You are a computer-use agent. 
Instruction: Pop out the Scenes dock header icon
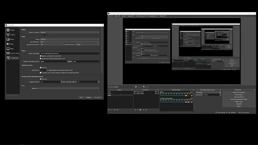[132, 90]
